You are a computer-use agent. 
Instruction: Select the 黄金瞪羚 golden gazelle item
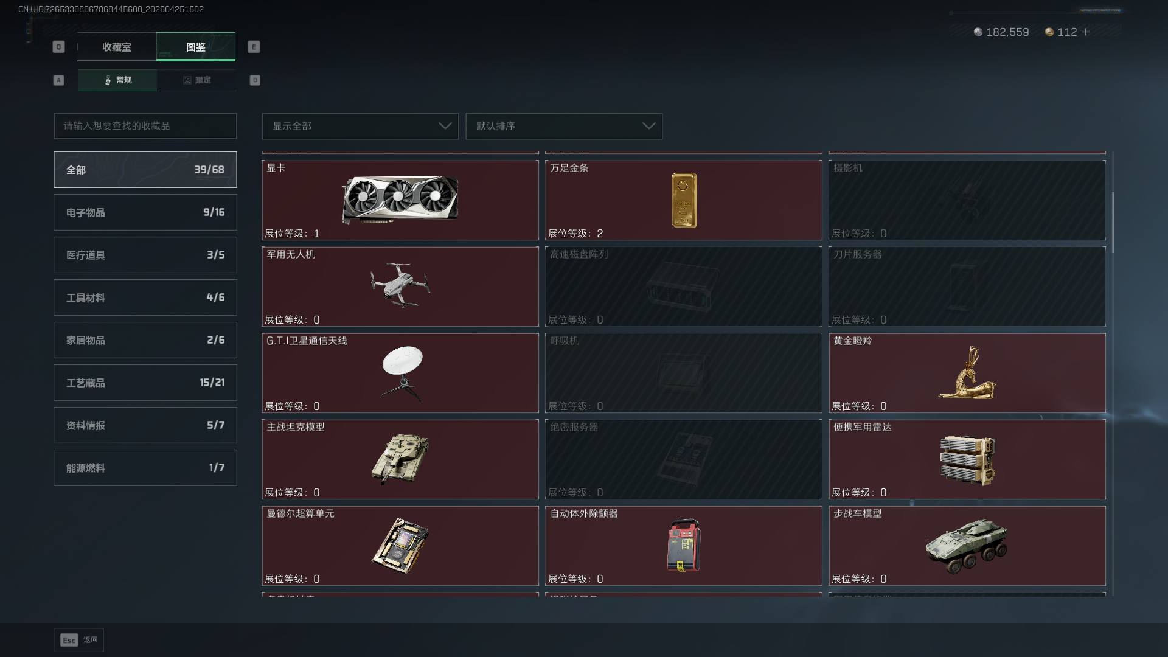967,373
